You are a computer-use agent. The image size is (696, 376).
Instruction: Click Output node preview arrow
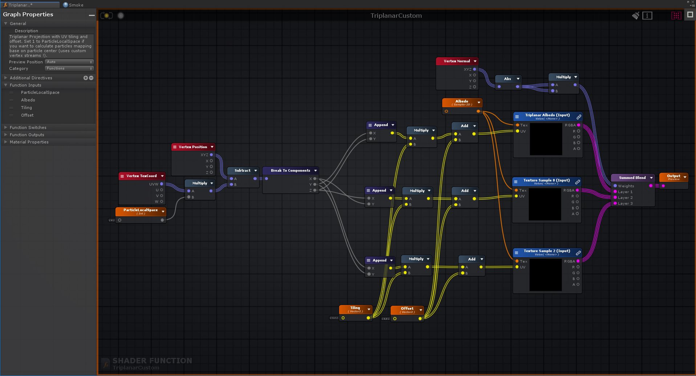click(x=685, y=177)
